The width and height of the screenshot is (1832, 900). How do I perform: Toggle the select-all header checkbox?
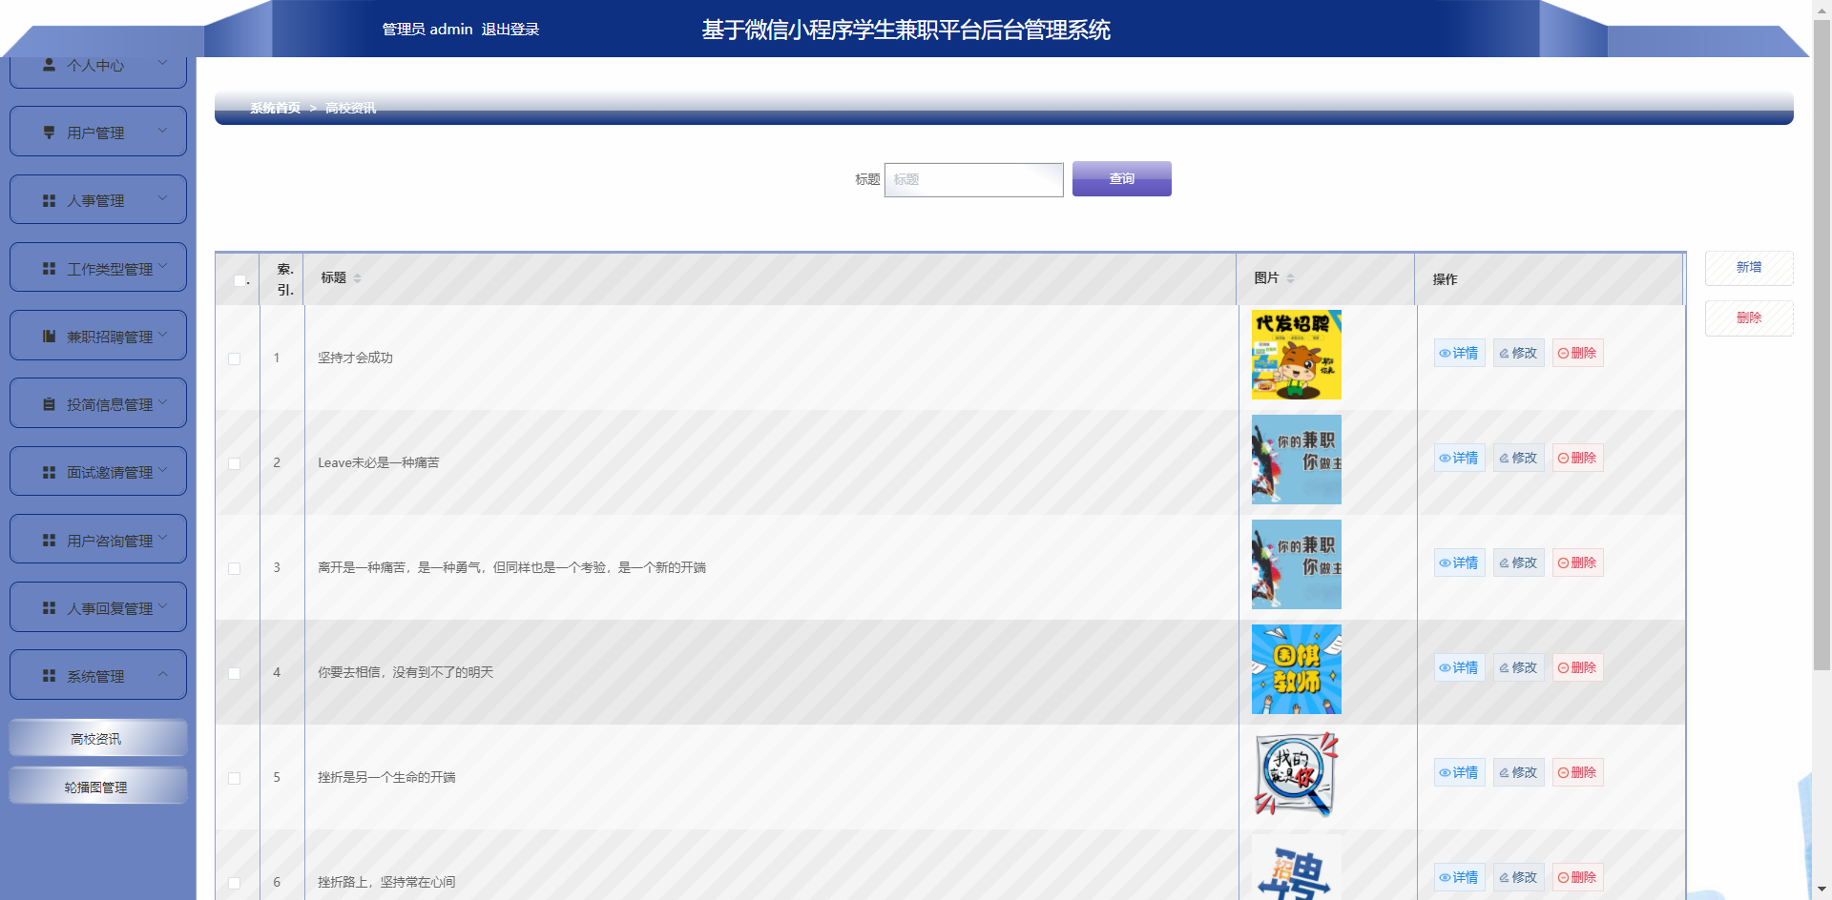[x=239, y=280]
